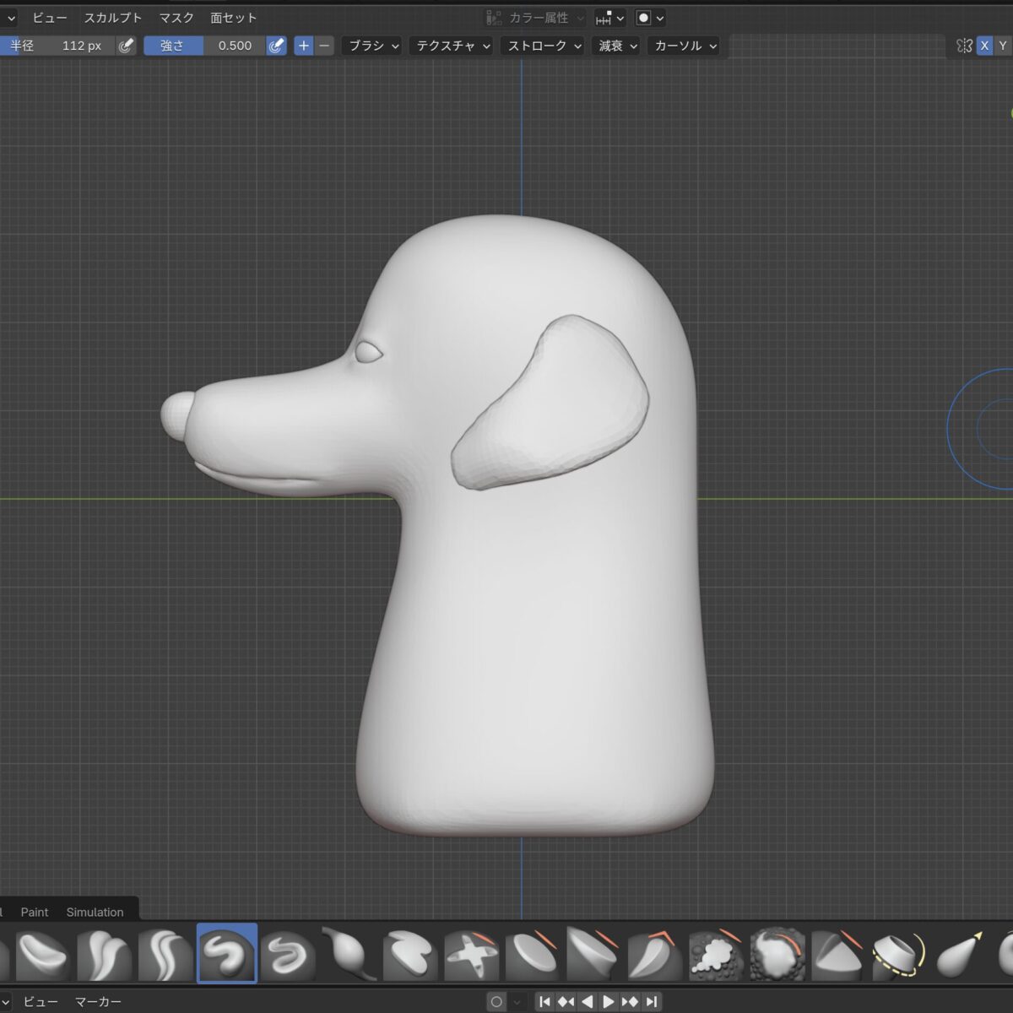
Task: Click the 強さ strength slider
Action: pos(204,46)
